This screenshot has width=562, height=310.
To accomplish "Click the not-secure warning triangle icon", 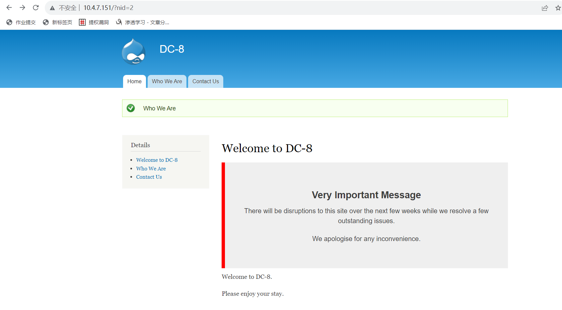I will (52, 8).
